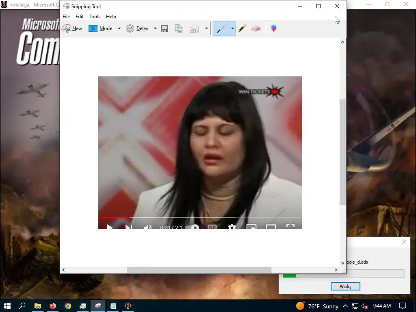Viewport: 416px width, 312px height.
Task: Expand the Send Snip dropdown arrow
Action: (206, 28)
